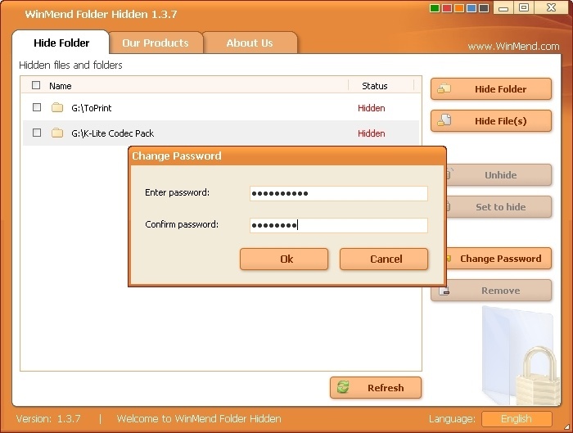The image size is (573, 433).
Task: Click the Hide Folder button on the right panel
Action: 491,88
